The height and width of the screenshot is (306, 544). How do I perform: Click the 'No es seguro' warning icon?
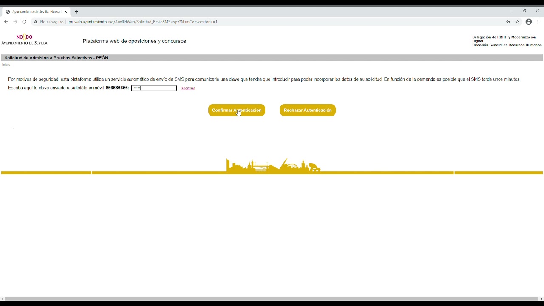(x=36, y=22)
